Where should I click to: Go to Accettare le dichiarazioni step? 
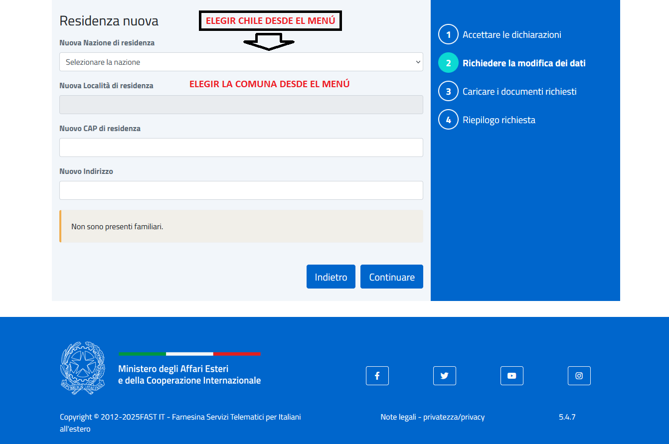coord(511,35)
